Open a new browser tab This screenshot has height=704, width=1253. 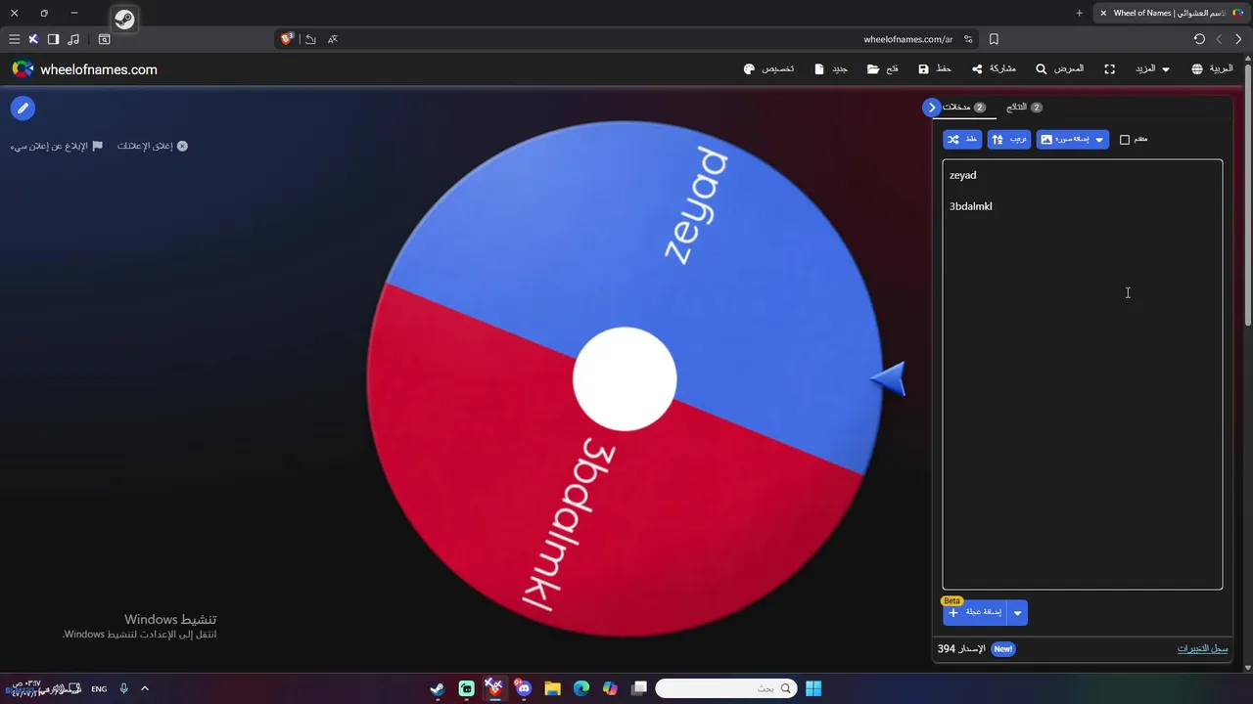1080,13
